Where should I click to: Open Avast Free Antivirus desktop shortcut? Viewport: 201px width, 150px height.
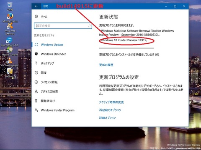(x=10, y=29)
